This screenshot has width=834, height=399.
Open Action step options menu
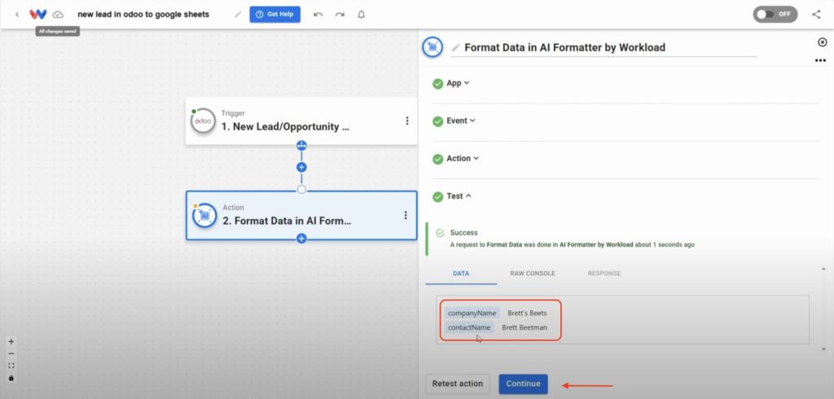(406, 215)
